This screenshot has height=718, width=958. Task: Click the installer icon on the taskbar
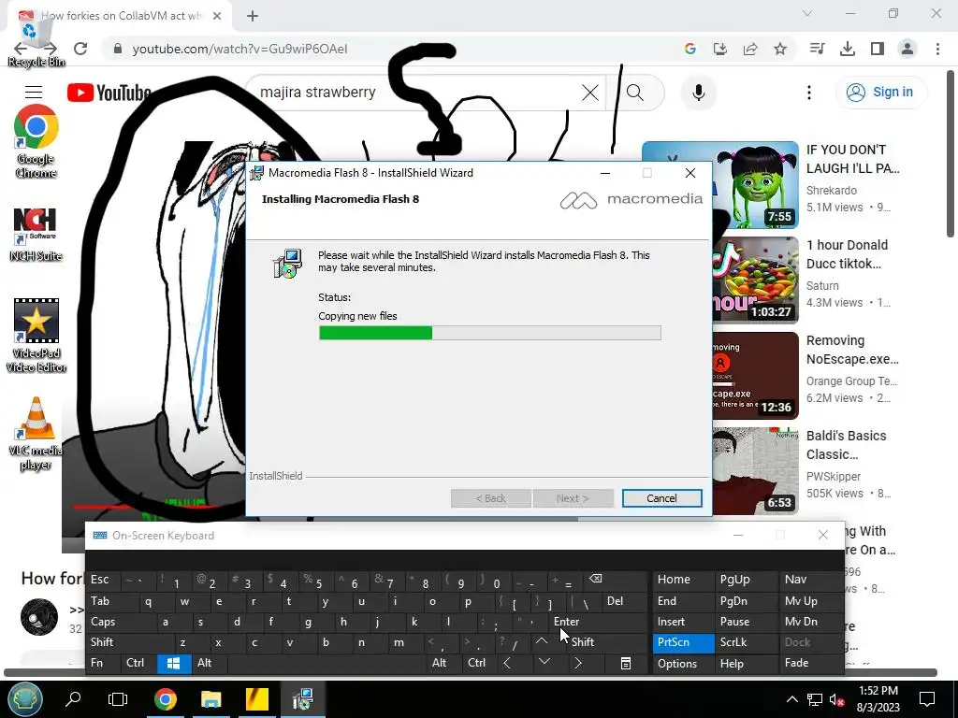pyautogui.click(x=302, y=699)
